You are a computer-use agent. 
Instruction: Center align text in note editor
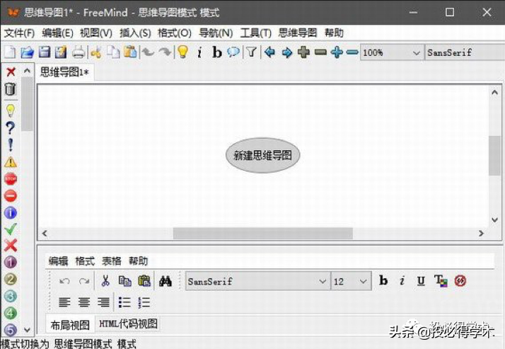84,302
